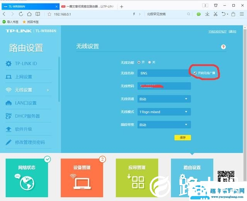
Task: Click the account number 15923037627 link
Action: pyautogui.click(x=218, y=32)
